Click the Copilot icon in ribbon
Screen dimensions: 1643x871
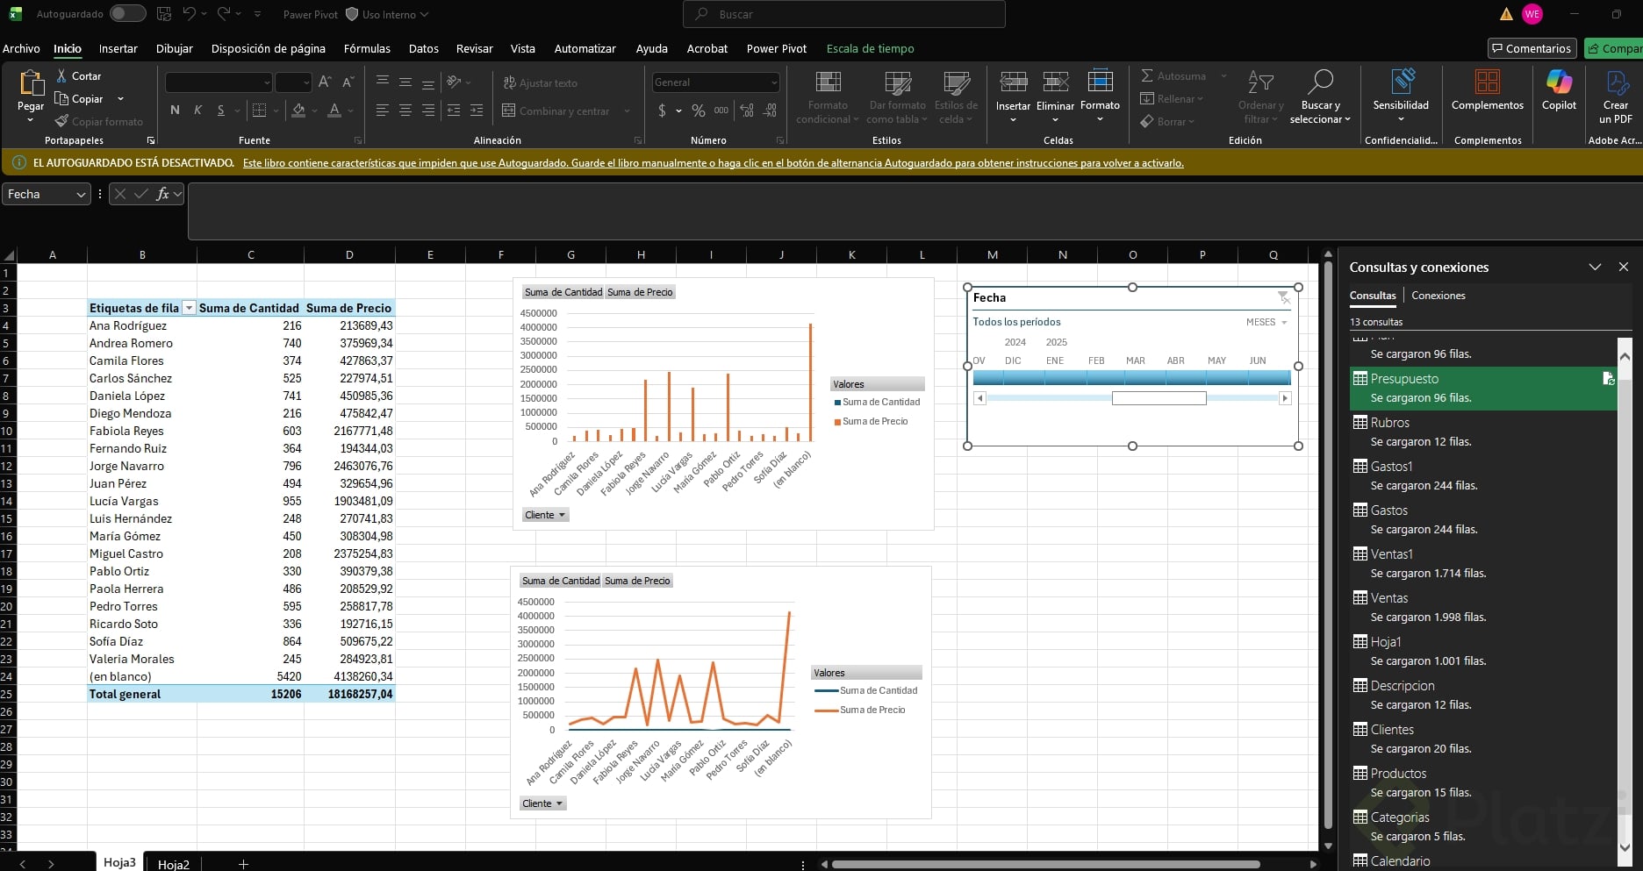(x=1559, y=83)
